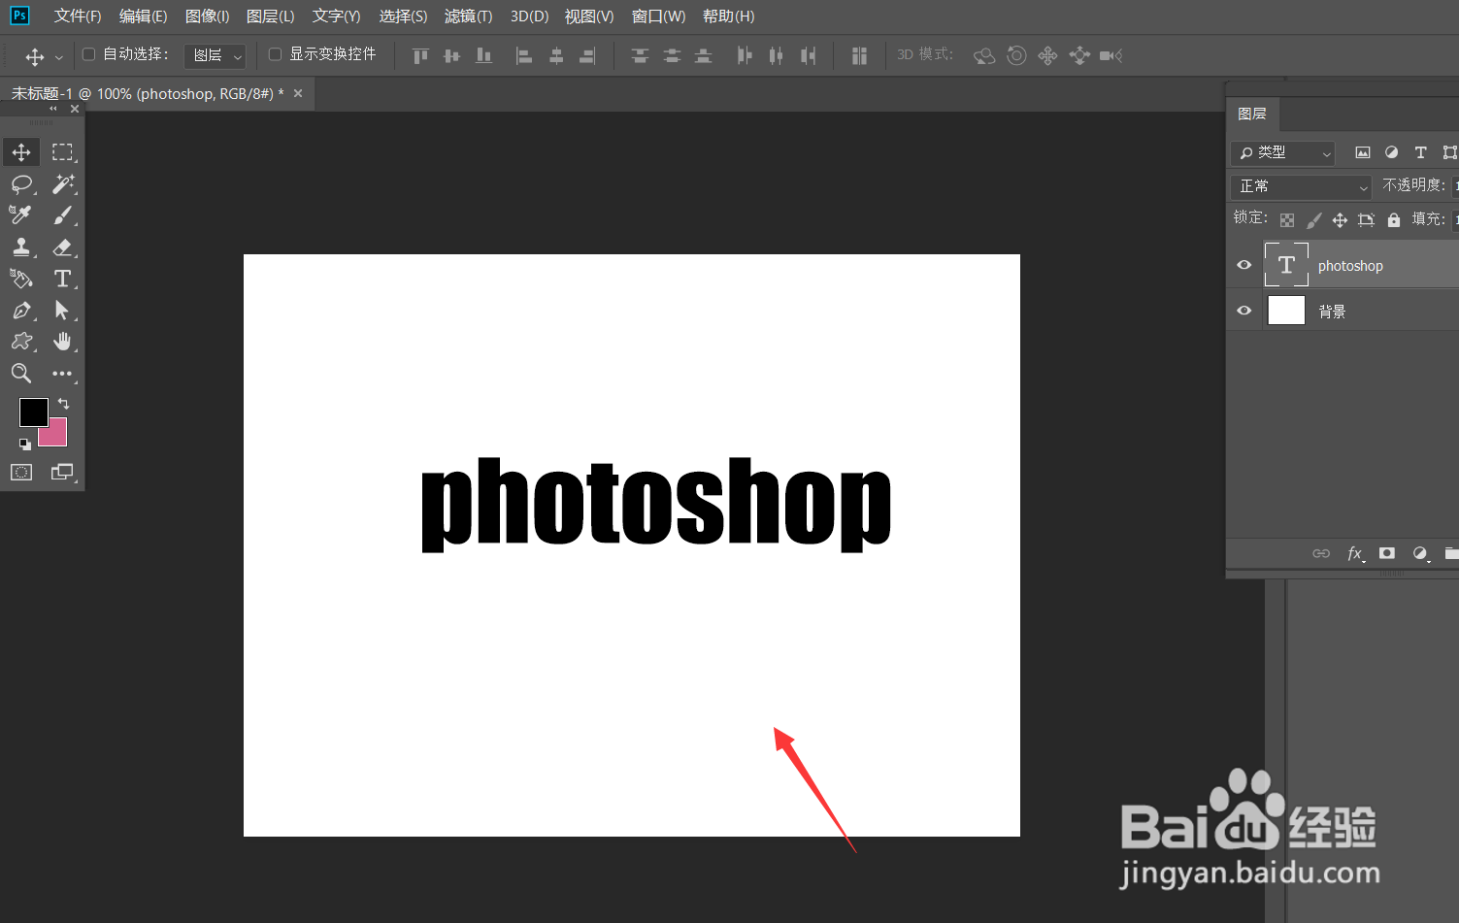Open the fx layer style menu

tap(1355, 553)
